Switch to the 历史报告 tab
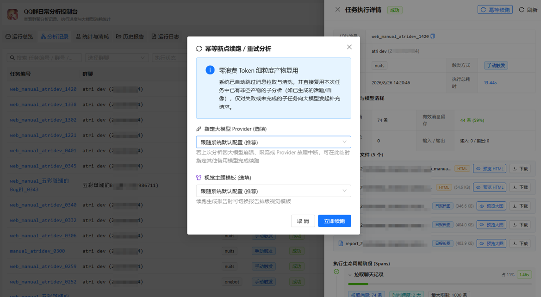This screenshot has width=541, height=297. (x=130, y=37)
